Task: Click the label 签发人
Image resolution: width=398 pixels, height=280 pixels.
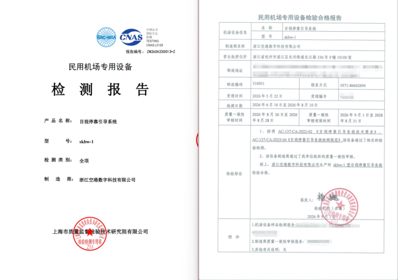Action: click(x=307, y=200)
